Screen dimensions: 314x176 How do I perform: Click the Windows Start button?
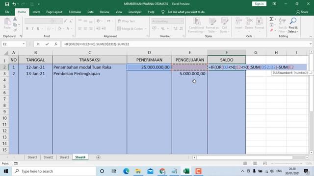tap(6, 171)
